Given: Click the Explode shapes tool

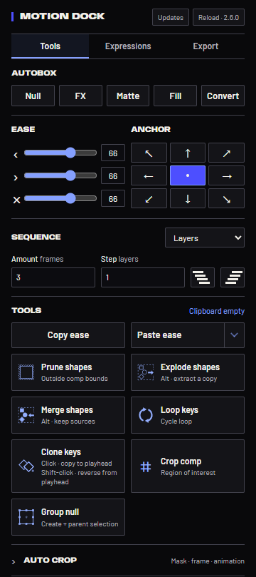Looking at the screenshot, I should pyautogui.click(x=188, y=372).
